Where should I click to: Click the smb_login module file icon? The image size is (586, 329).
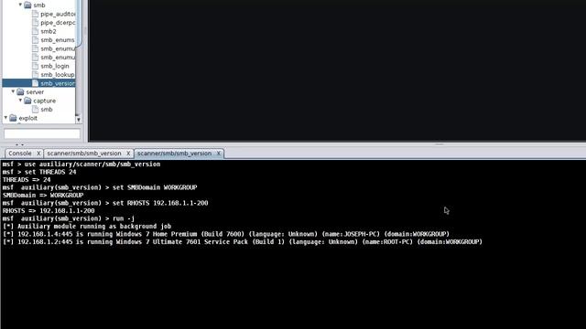pyautogui.click(x=35, y=66)
